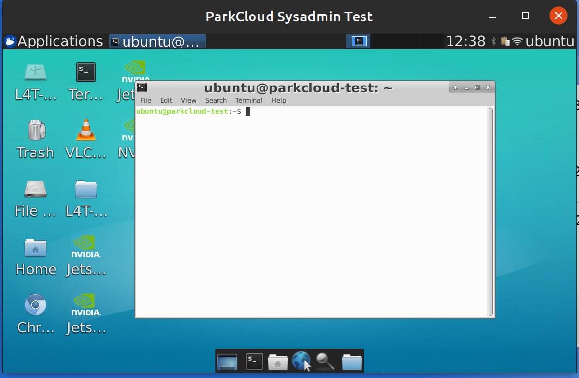579x378 pixels.
Task: Open the Applications menu
Action: [x=54, y=42]
